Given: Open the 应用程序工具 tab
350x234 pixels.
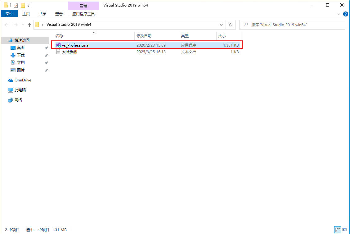Looking at the screenshot, I should coord(83,14).
